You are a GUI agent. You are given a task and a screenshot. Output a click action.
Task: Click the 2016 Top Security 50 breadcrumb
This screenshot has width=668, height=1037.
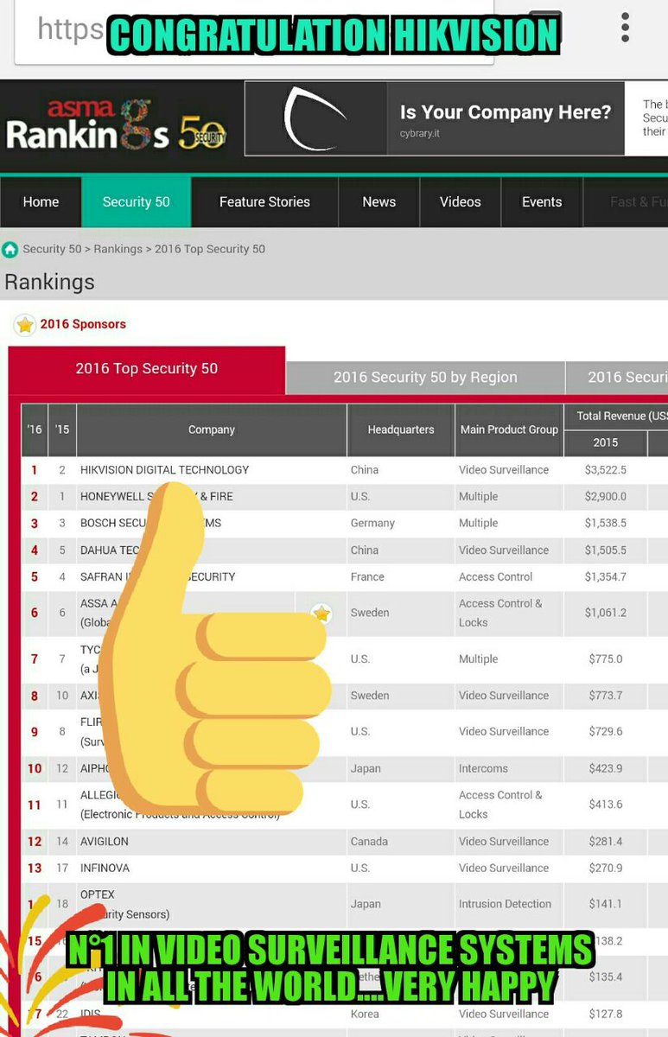210,249
